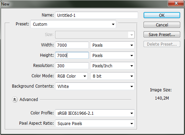Click the Delete Preset button

pos(162,44)
